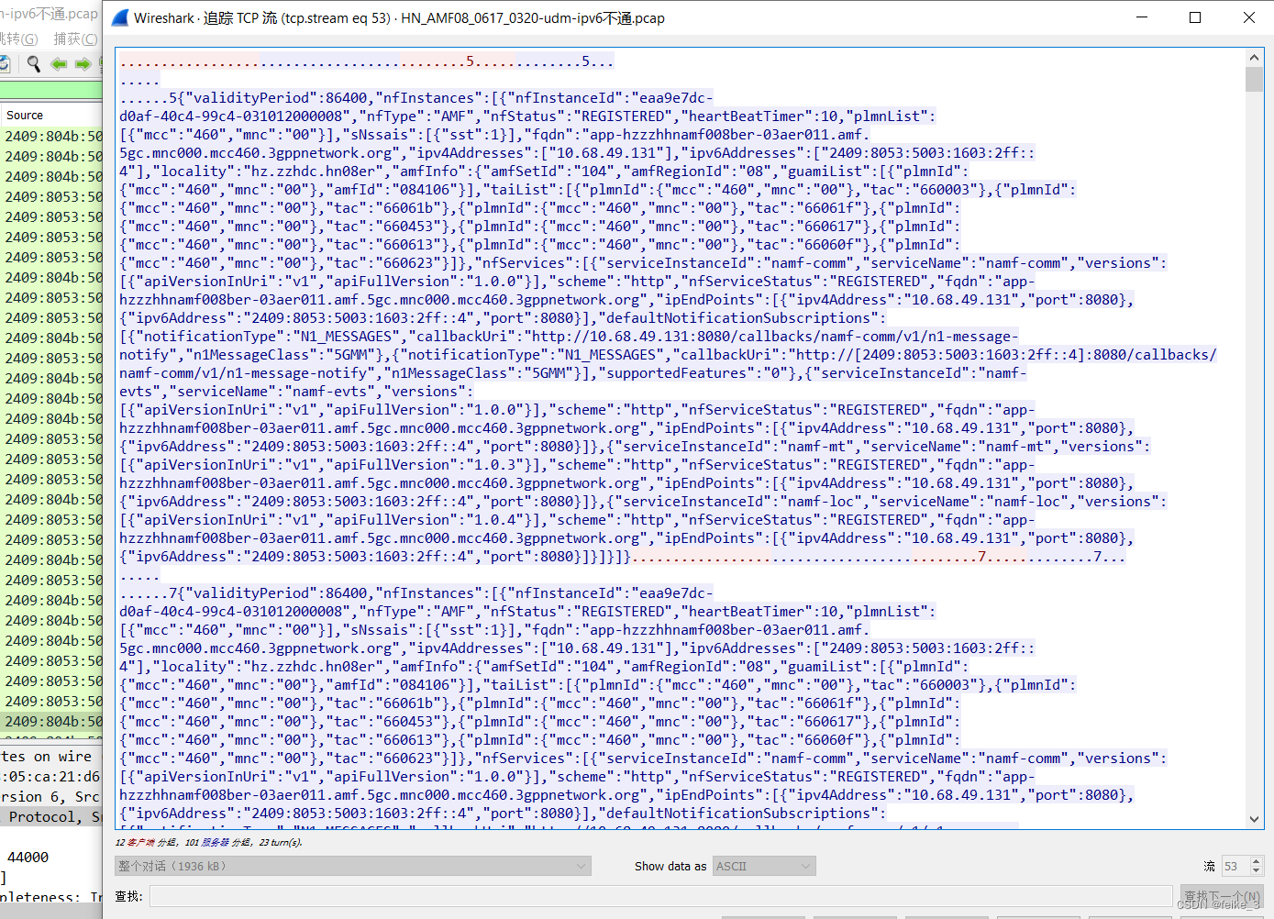The width and height of the screenshot is (1274, 919).
Task: Click the 12 客户端 分组 statistics text
Action: pyautogui.click(x=145, y=842)
